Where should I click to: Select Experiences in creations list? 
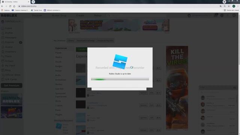[x=61, y=48]
